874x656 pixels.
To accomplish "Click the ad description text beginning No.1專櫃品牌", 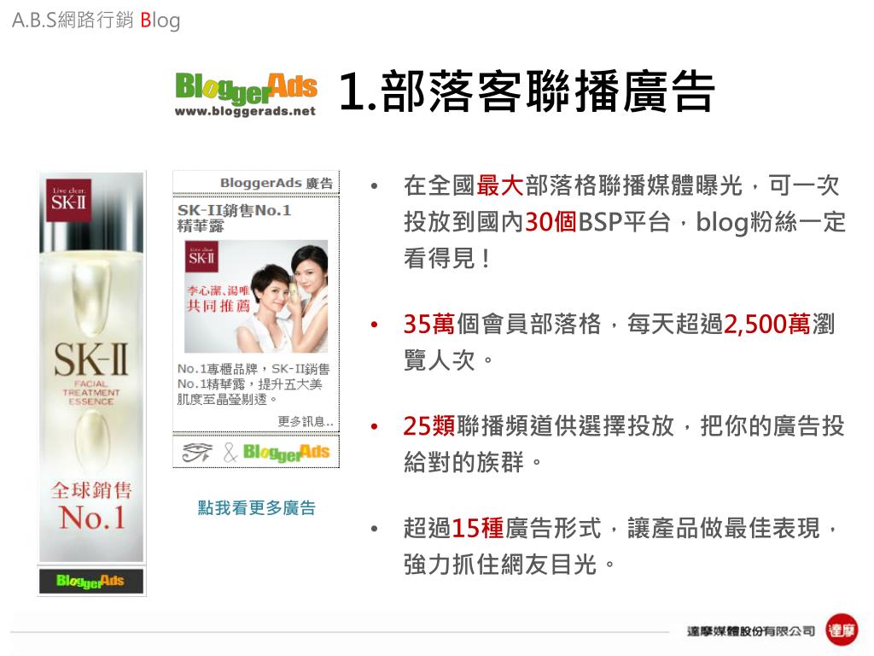I will (253, 384).
